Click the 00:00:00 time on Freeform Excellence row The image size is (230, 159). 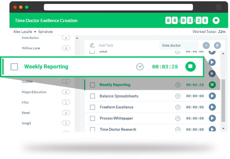[x=195, y=107]
